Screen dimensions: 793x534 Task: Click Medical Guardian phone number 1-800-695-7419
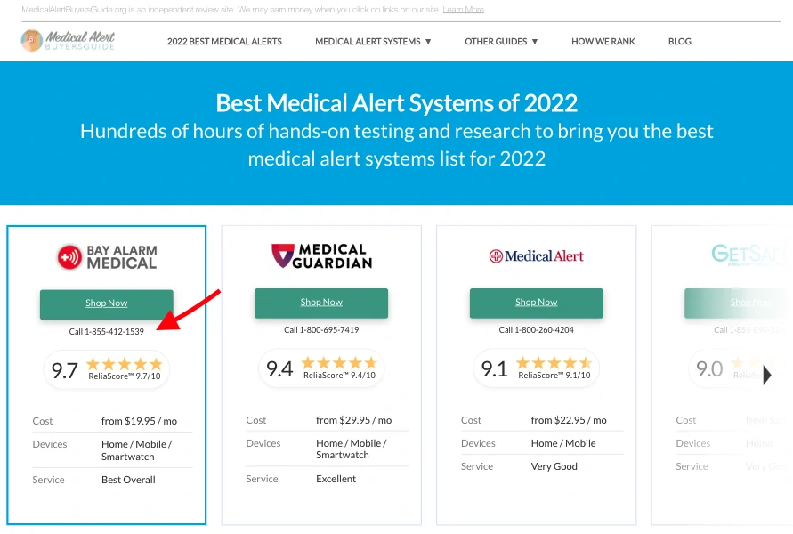pos(321,330)
